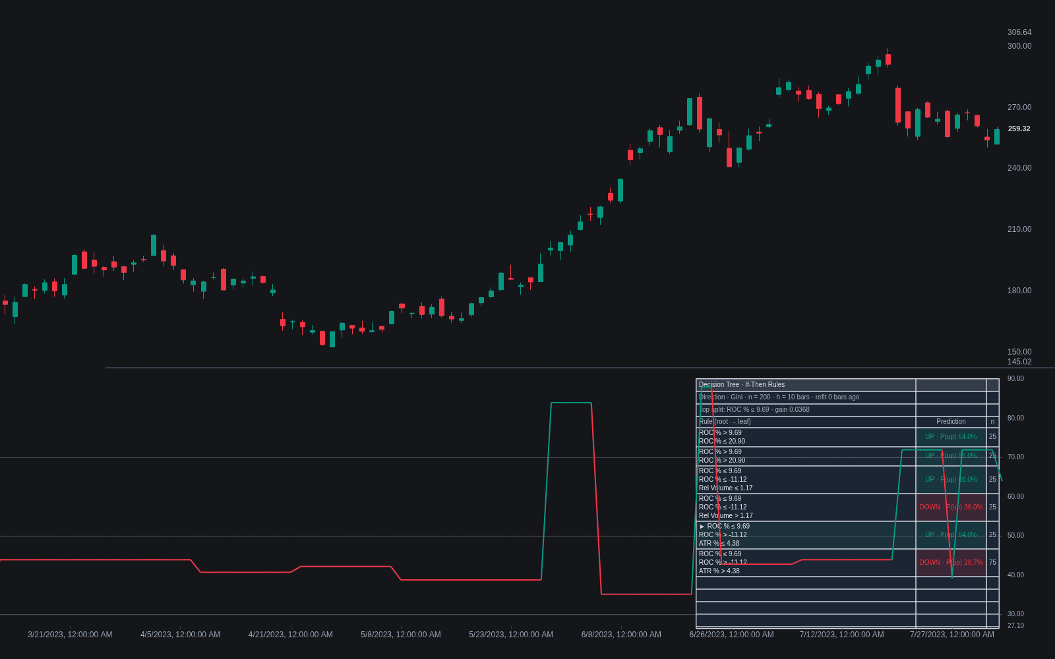Click the 5/23/2023 date label on the time axis
Viewport: 1055px width, 659px height.
click(x=511, y=635)
